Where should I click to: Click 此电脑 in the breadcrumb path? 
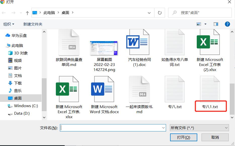49,13
